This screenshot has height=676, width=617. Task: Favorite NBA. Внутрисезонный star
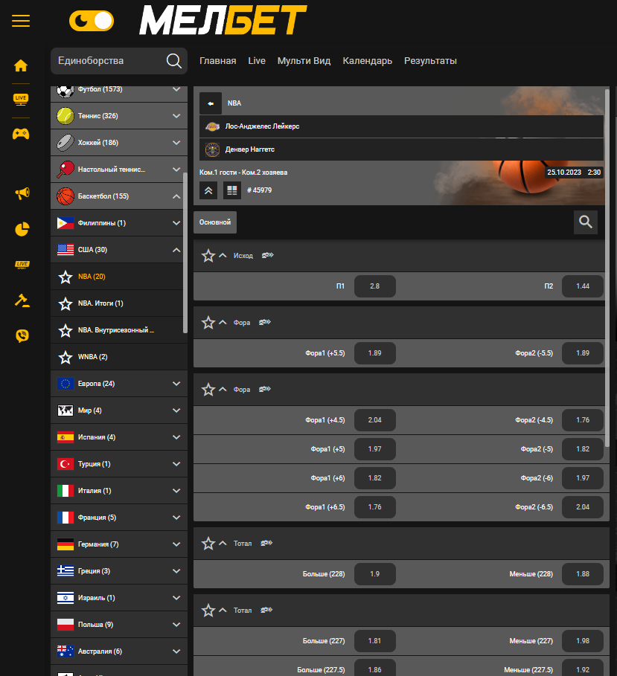(65, 330)
